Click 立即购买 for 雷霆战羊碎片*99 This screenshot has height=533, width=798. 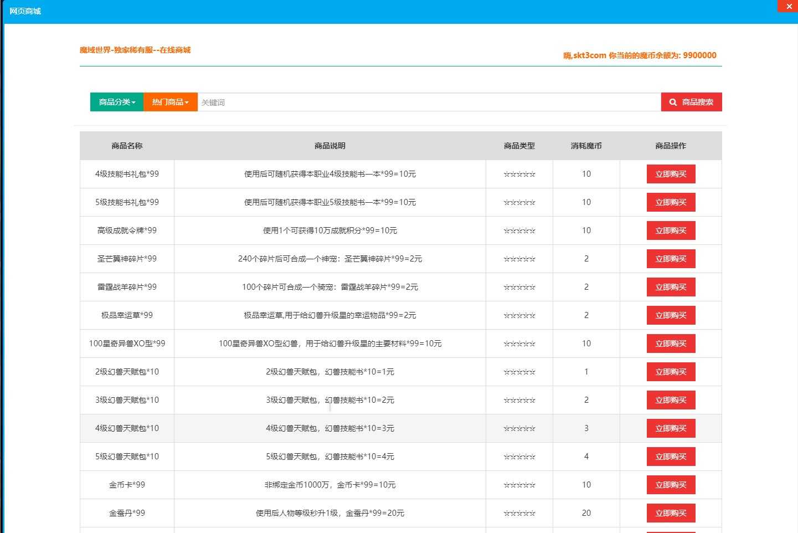click(671, 287)
